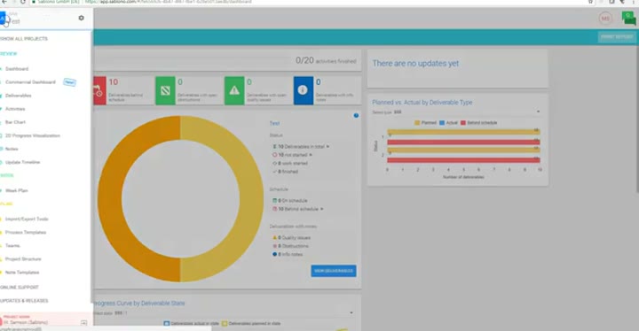Screen dimensions: 639x331
Task: Open 'Select type' dropdown in Planned vs. Actual
Action: [456, 112]
